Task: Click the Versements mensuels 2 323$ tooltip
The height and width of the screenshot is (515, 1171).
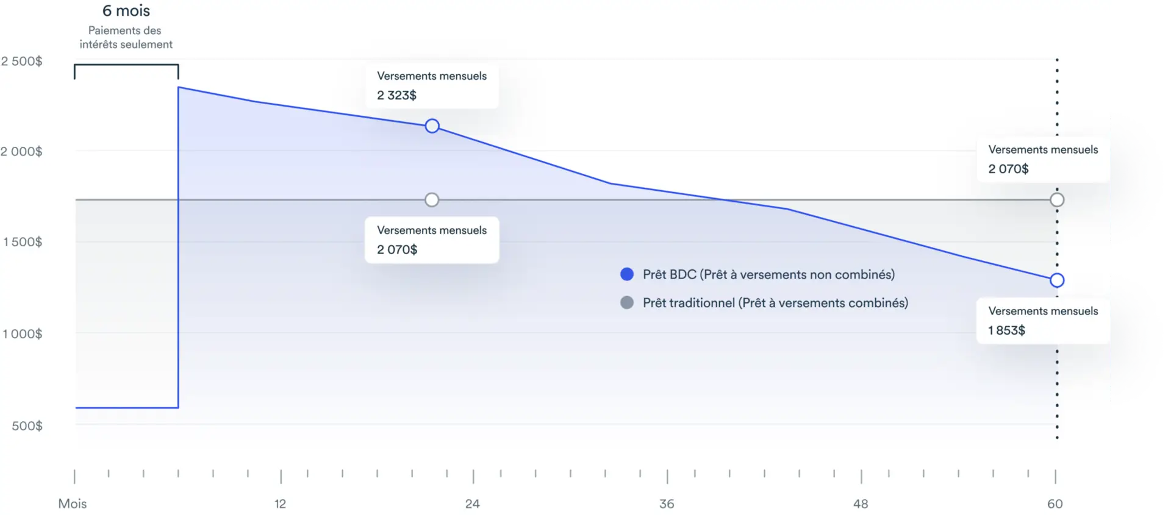Action: point(432,86)
